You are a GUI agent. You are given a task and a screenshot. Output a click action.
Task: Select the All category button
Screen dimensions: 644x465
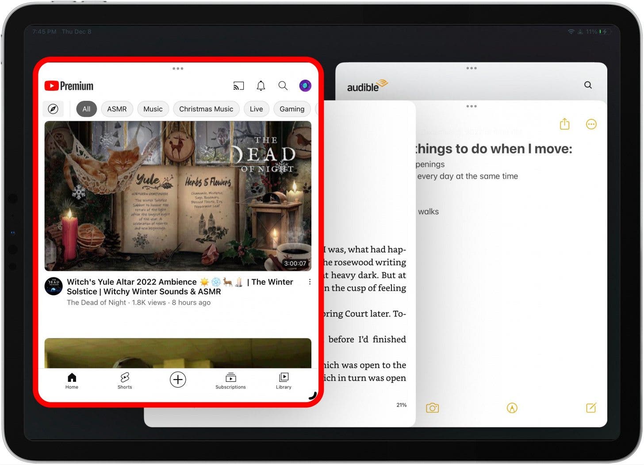point(86,109)
